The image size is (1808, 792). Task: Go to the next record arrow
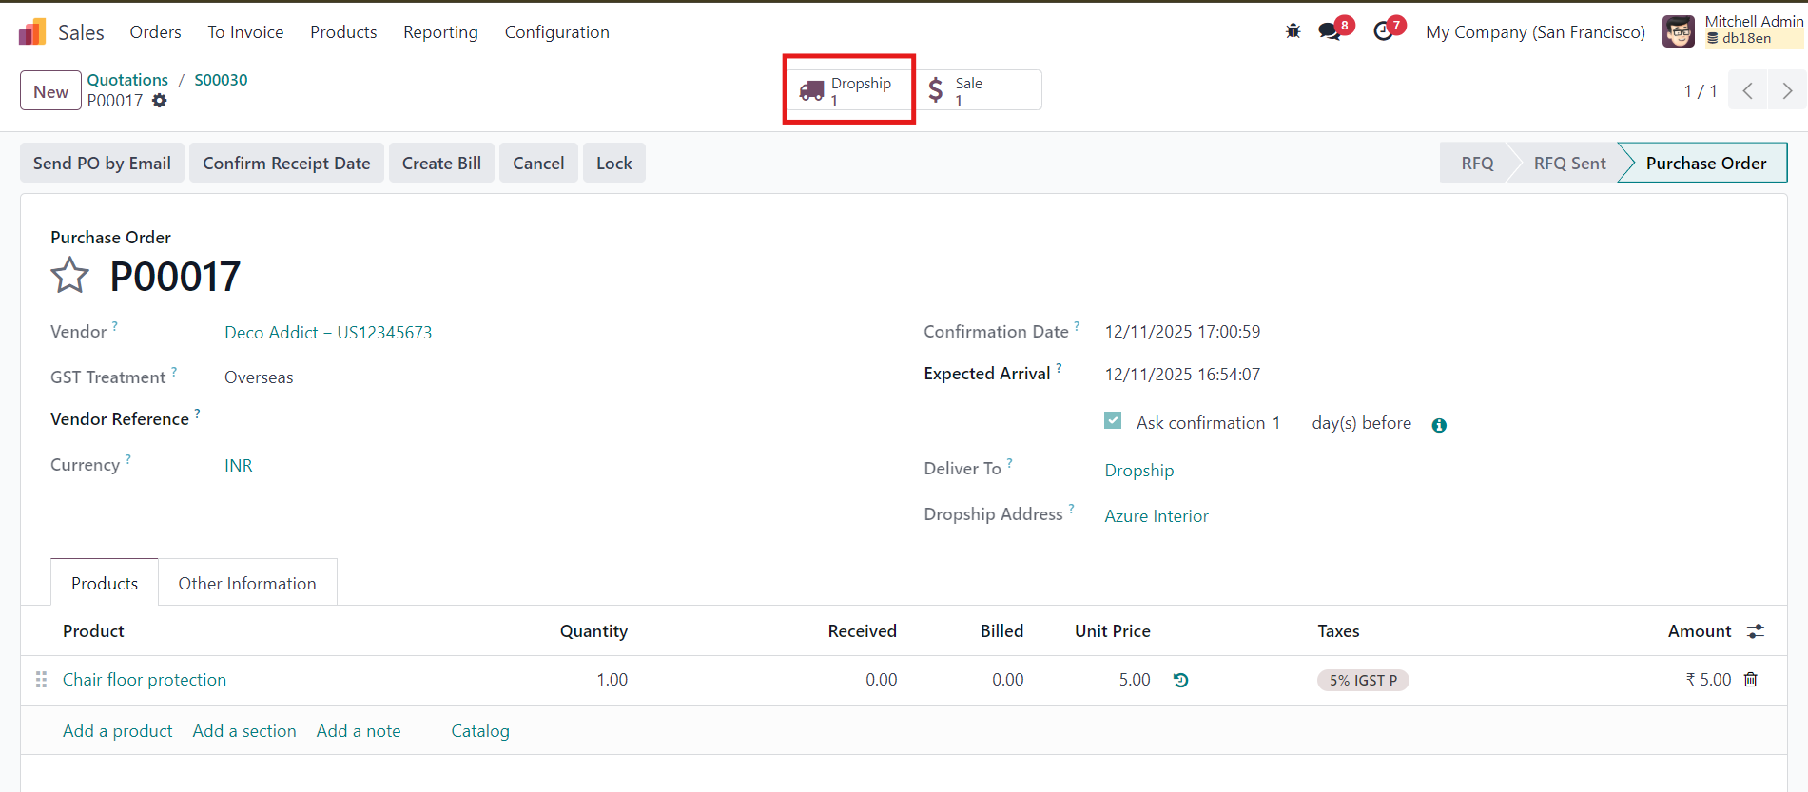click(x=1787, y=91)
